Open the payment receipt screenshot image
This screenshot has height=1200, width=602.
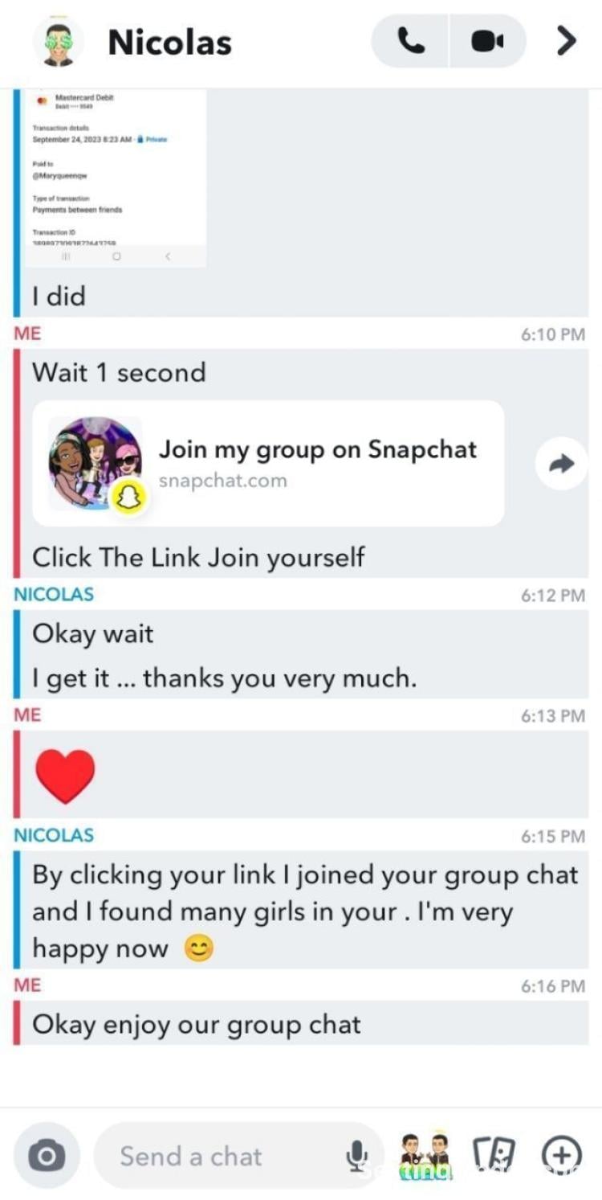point(116,178)
